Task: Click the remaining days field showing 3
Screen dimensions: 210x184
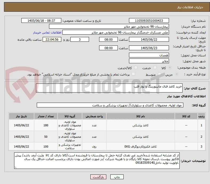Action: pyautogui.click(x=80, y=39)
